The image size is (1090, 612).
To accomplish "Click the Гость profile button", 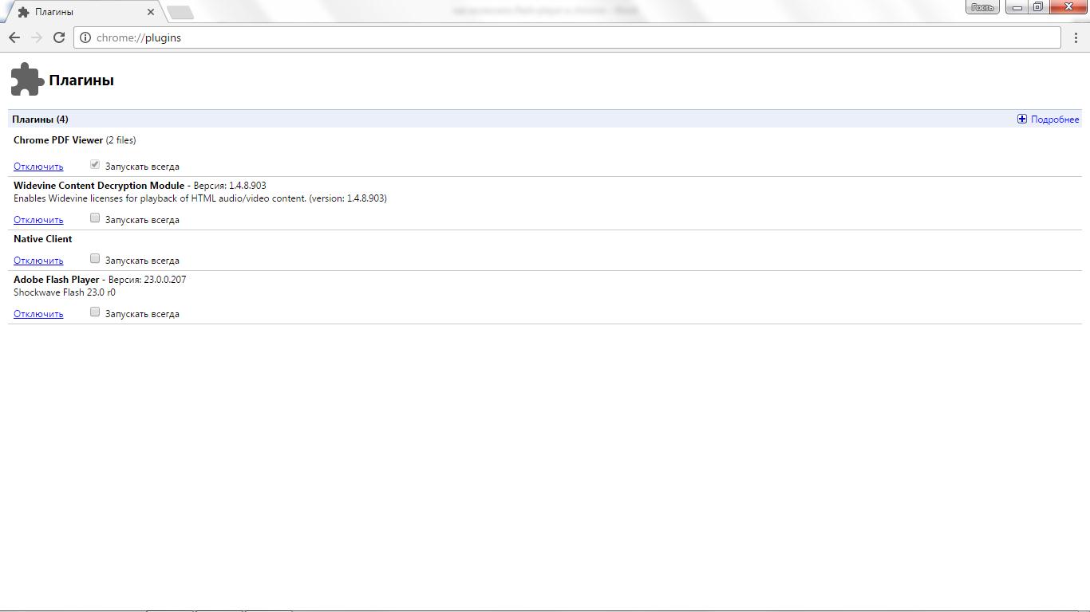I will click(982, 7).
